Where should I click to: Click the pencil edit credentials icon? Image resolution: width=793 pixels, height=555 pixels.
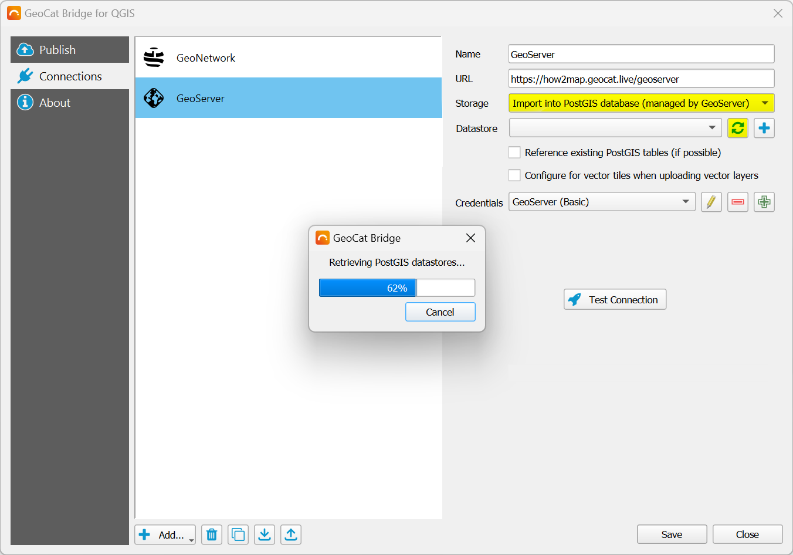pyautogui.click(x=711, y=202)
